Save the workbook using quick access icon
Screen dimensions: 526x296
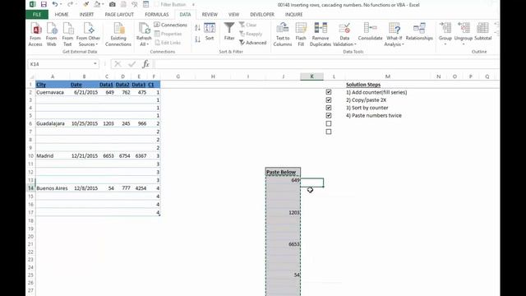44,4
